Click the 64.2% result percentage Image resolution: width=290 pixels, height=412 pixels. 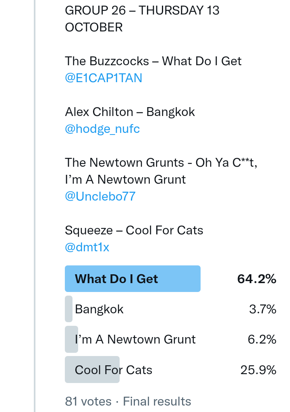(x=257, y=279)
